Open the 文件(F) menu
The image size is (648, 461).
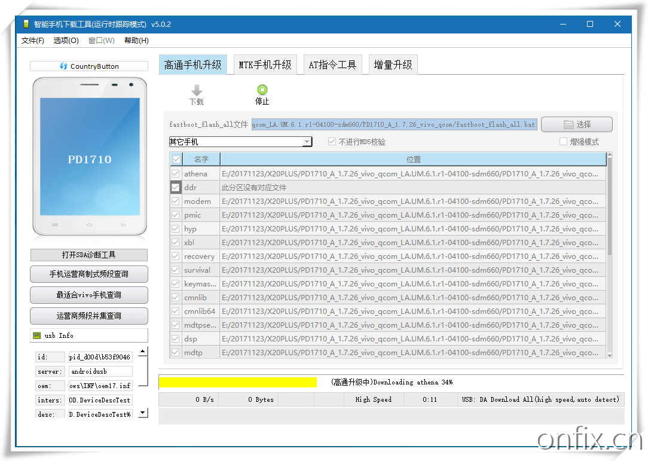coord(33,40)
